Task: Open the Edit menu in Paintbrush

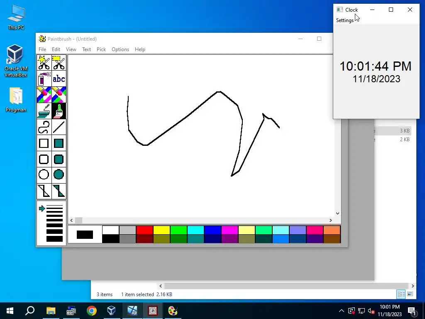Action: pyautogui.click(x=56, y=49)
